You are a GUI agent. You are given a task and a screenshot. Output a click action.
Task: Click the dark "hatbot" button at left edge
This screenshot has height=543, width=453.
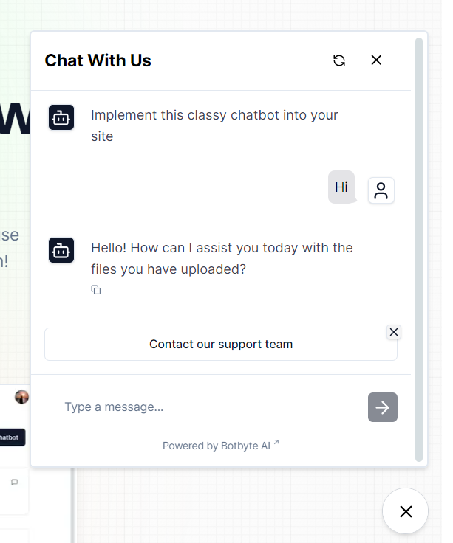click(x=13, y=437)
